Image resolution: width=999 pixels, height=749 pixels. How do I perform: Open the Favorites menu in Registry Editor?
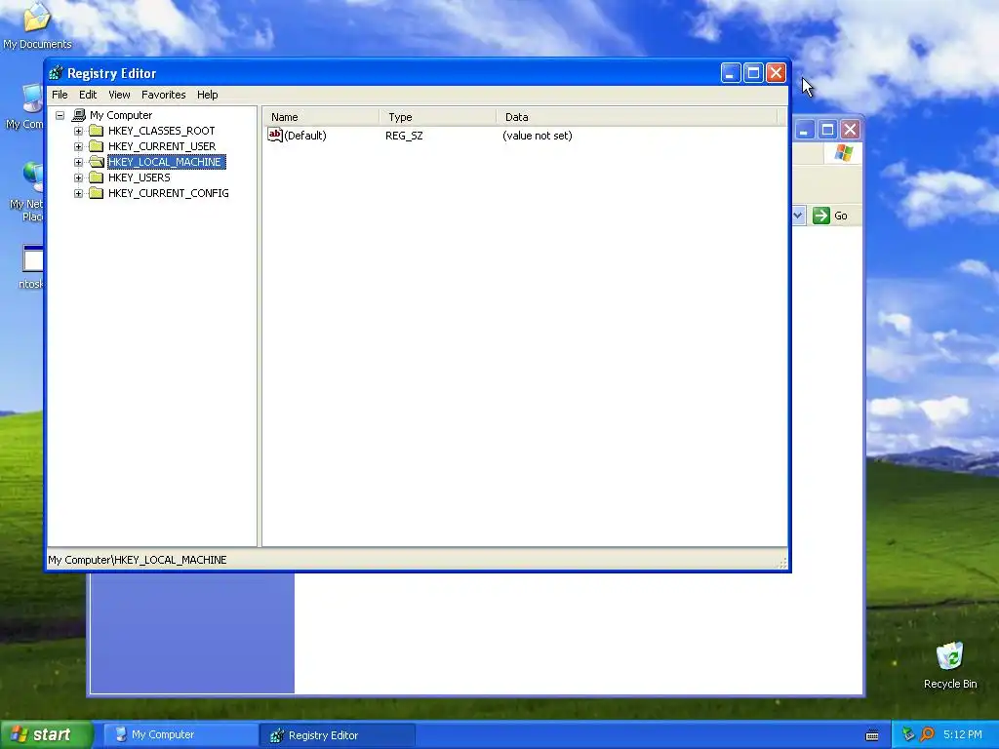point(164,95)
